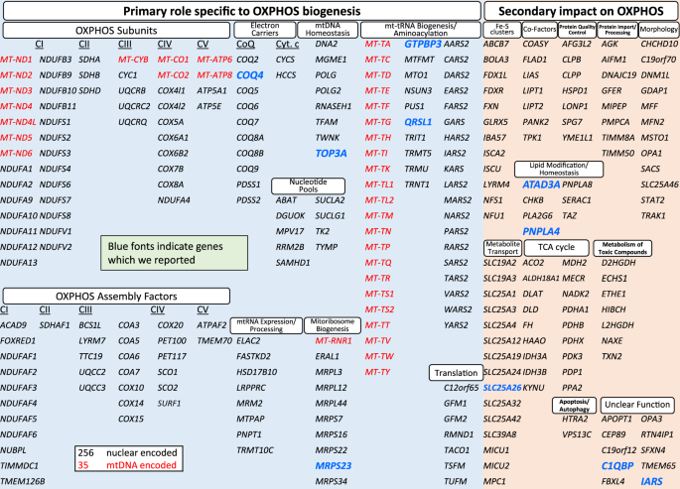Select the 'OXPHOS Assembly Factors' box

pos(116,297)
